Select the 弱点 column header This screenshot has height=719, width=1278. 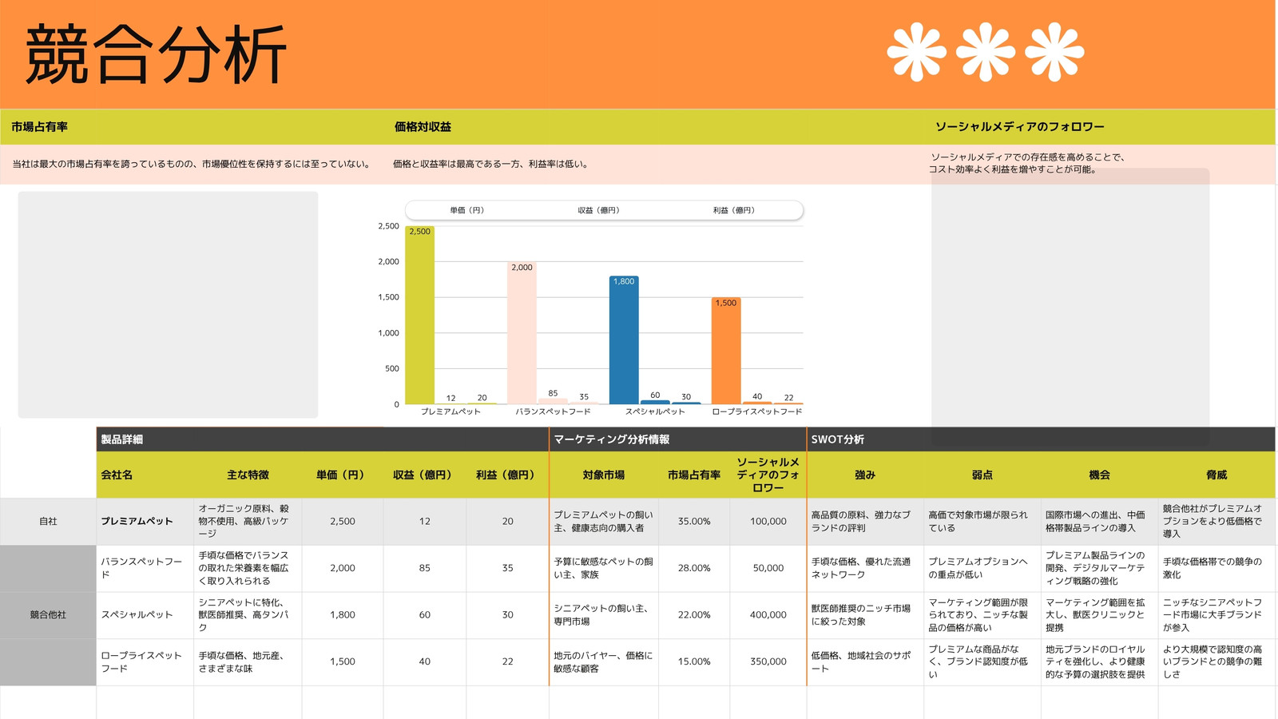point(982,475)
